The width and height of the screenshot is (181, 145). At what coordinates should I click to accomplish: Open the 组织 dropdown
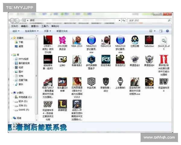pyautogui.click(x=16, y=31)
